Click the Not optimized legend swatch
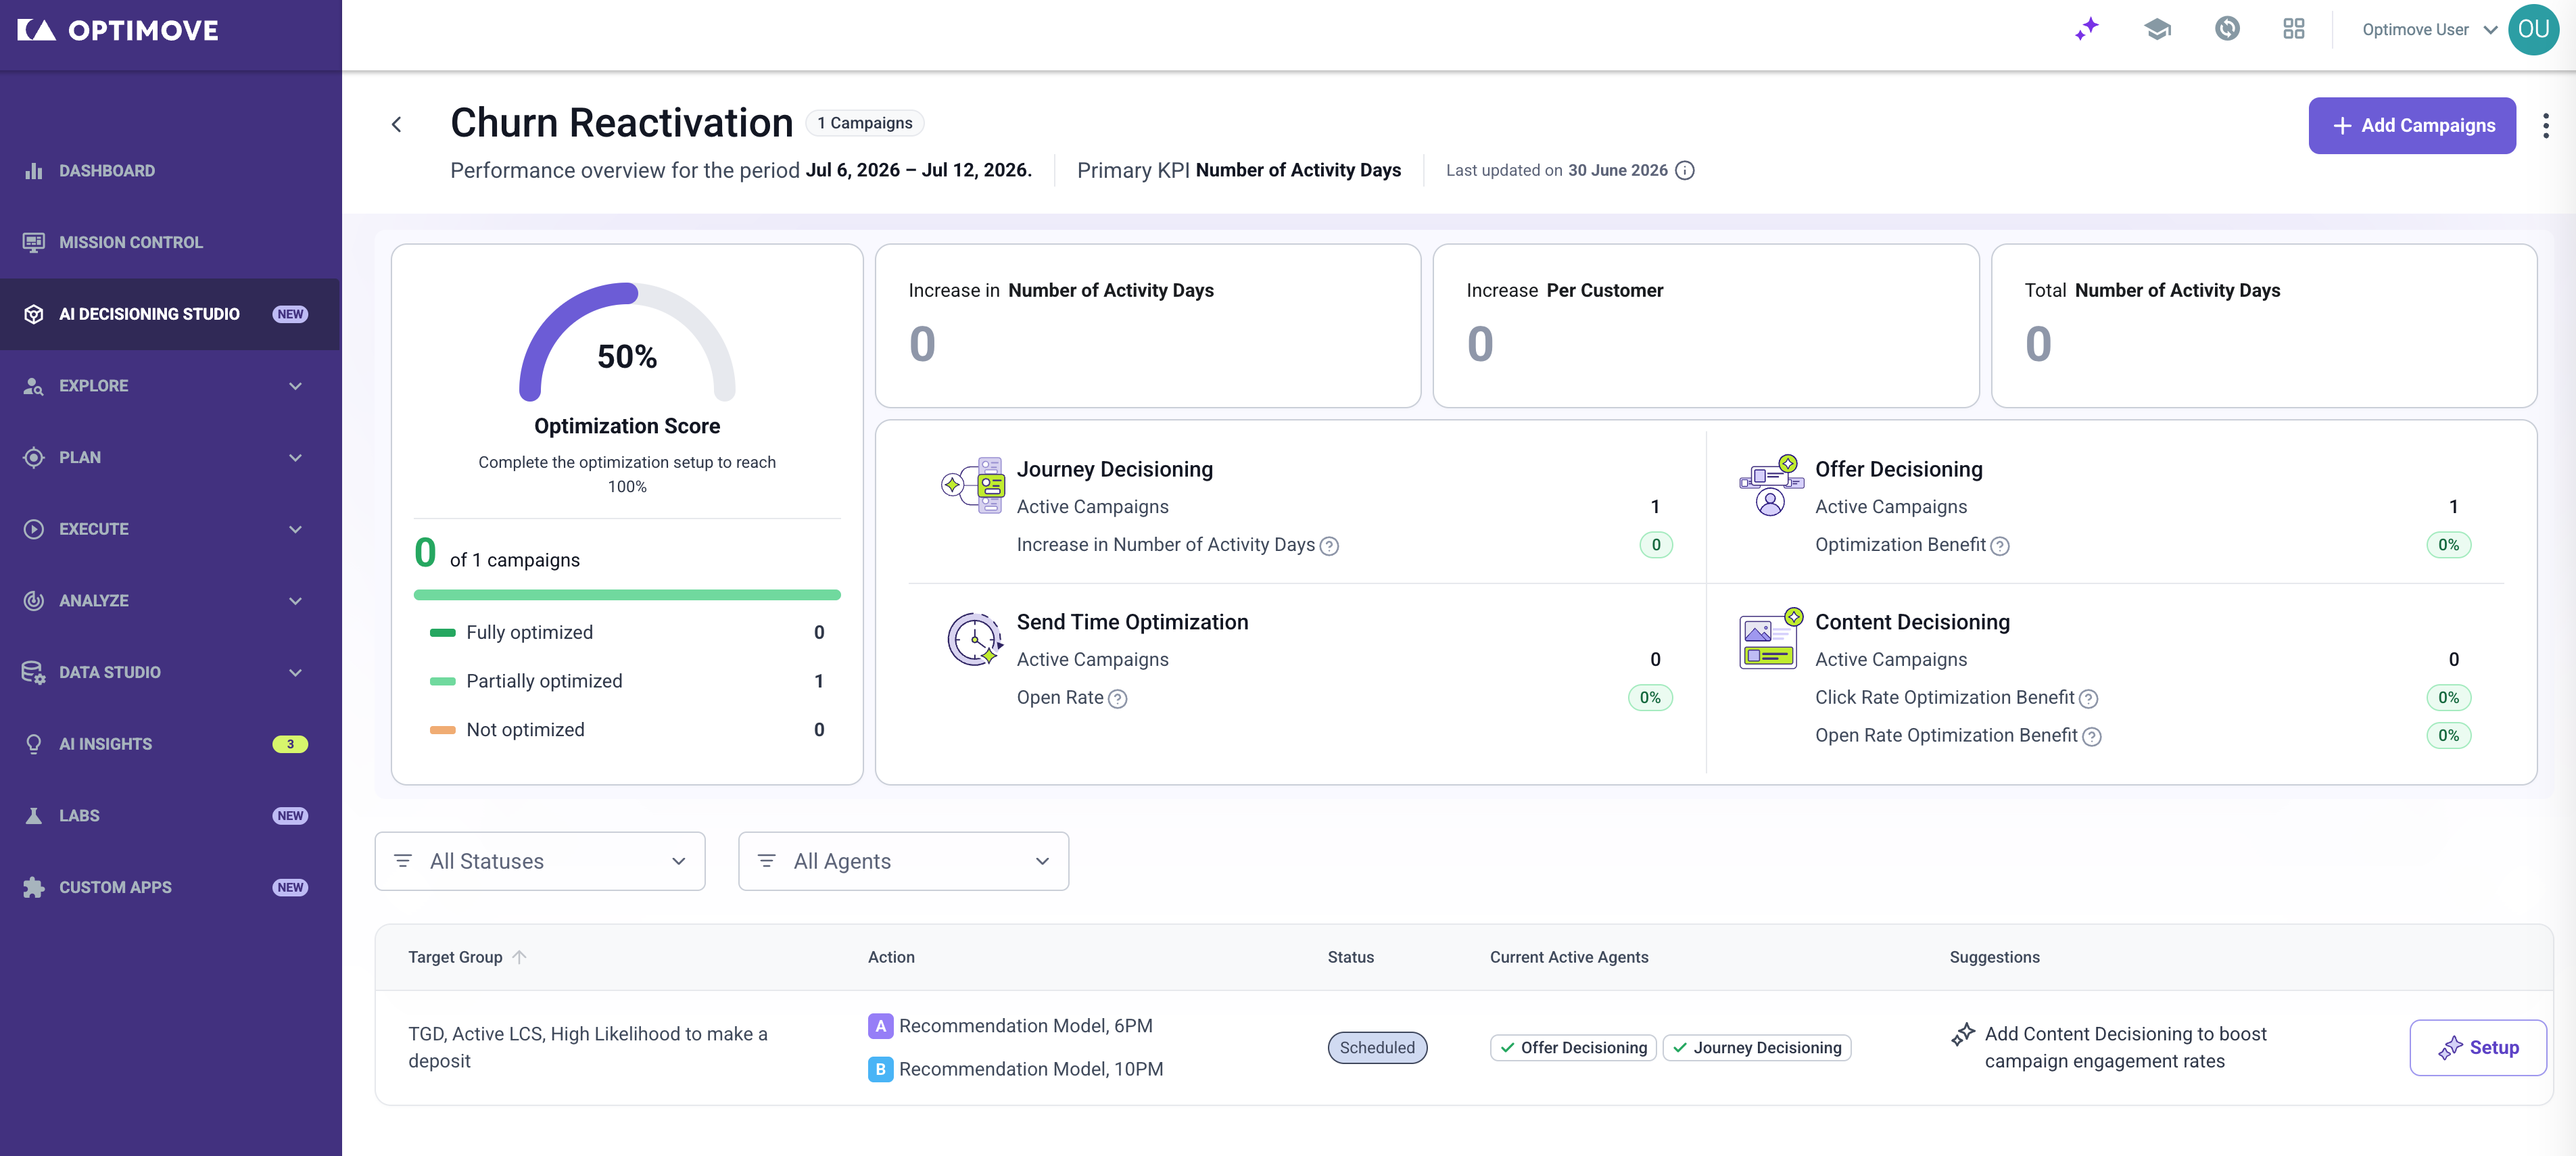Viewport: 2576px width, 1156px height. coord(443,731)
